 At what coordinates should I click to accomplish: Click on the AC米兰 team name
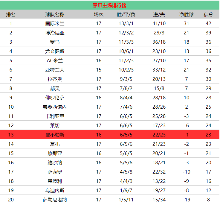pyautogui.click(x=55, y=60)
